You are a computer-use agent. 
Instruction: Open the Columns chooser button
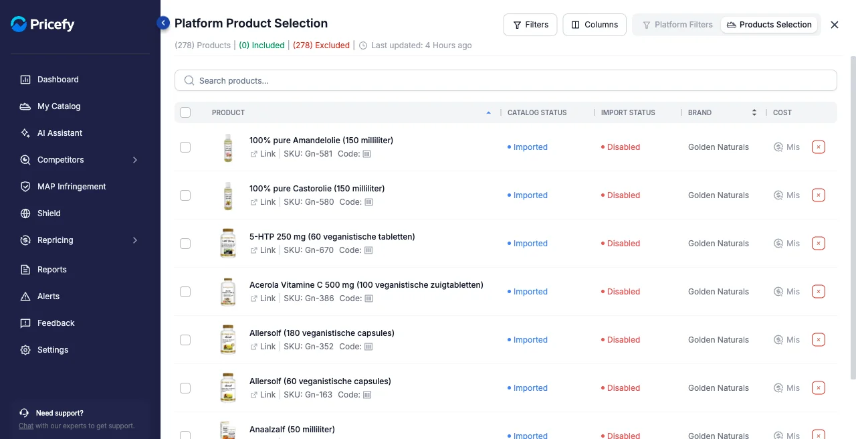pos(595,25)
